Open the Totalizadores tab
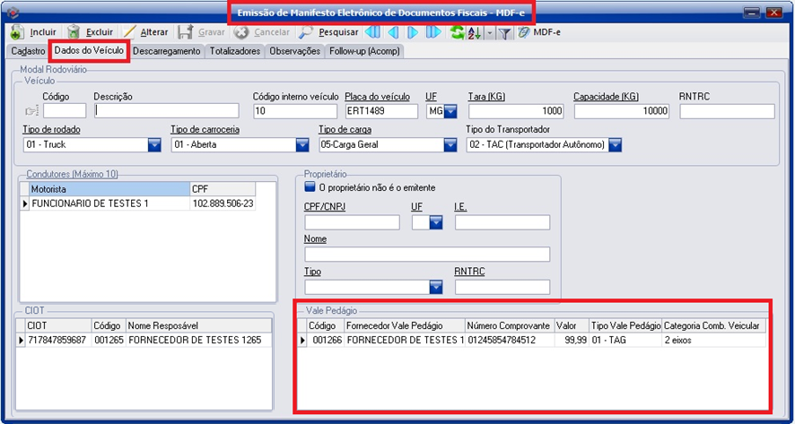 tap(234, 52)
